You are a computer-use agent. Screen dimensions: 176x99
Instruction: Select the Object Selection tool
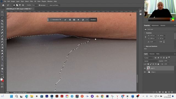(x=2, y=21)
